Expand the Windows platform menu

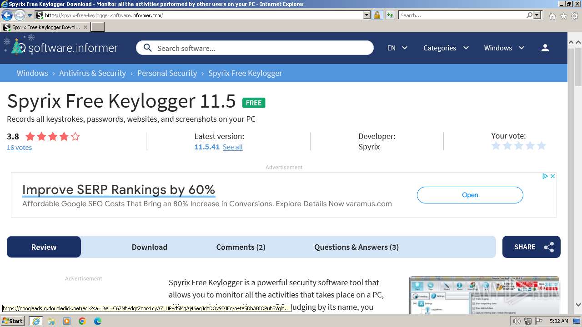pos(504,48)
